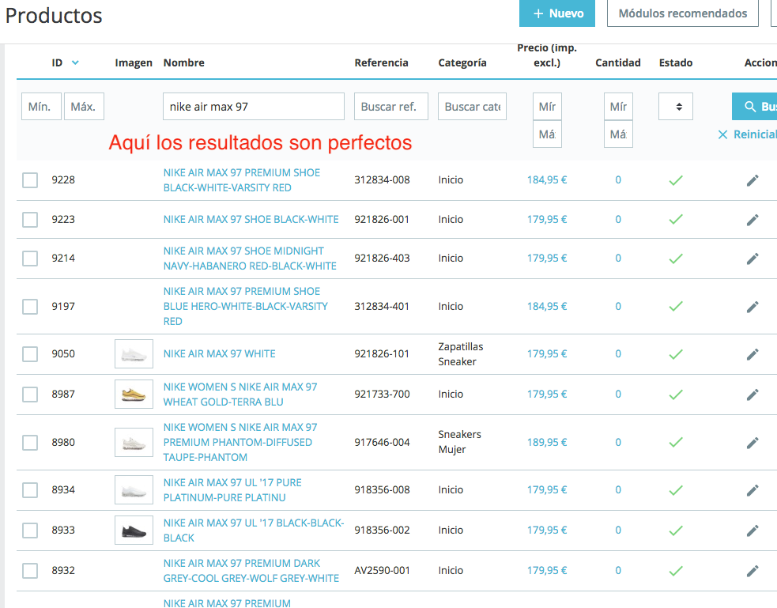Select checkbox for product 9214

point(30,259)
